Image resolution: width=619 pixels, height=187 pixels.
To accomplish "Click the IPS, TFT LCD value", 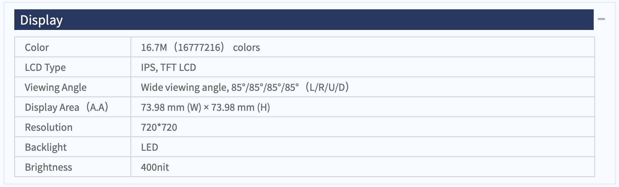I will (168, 67).
